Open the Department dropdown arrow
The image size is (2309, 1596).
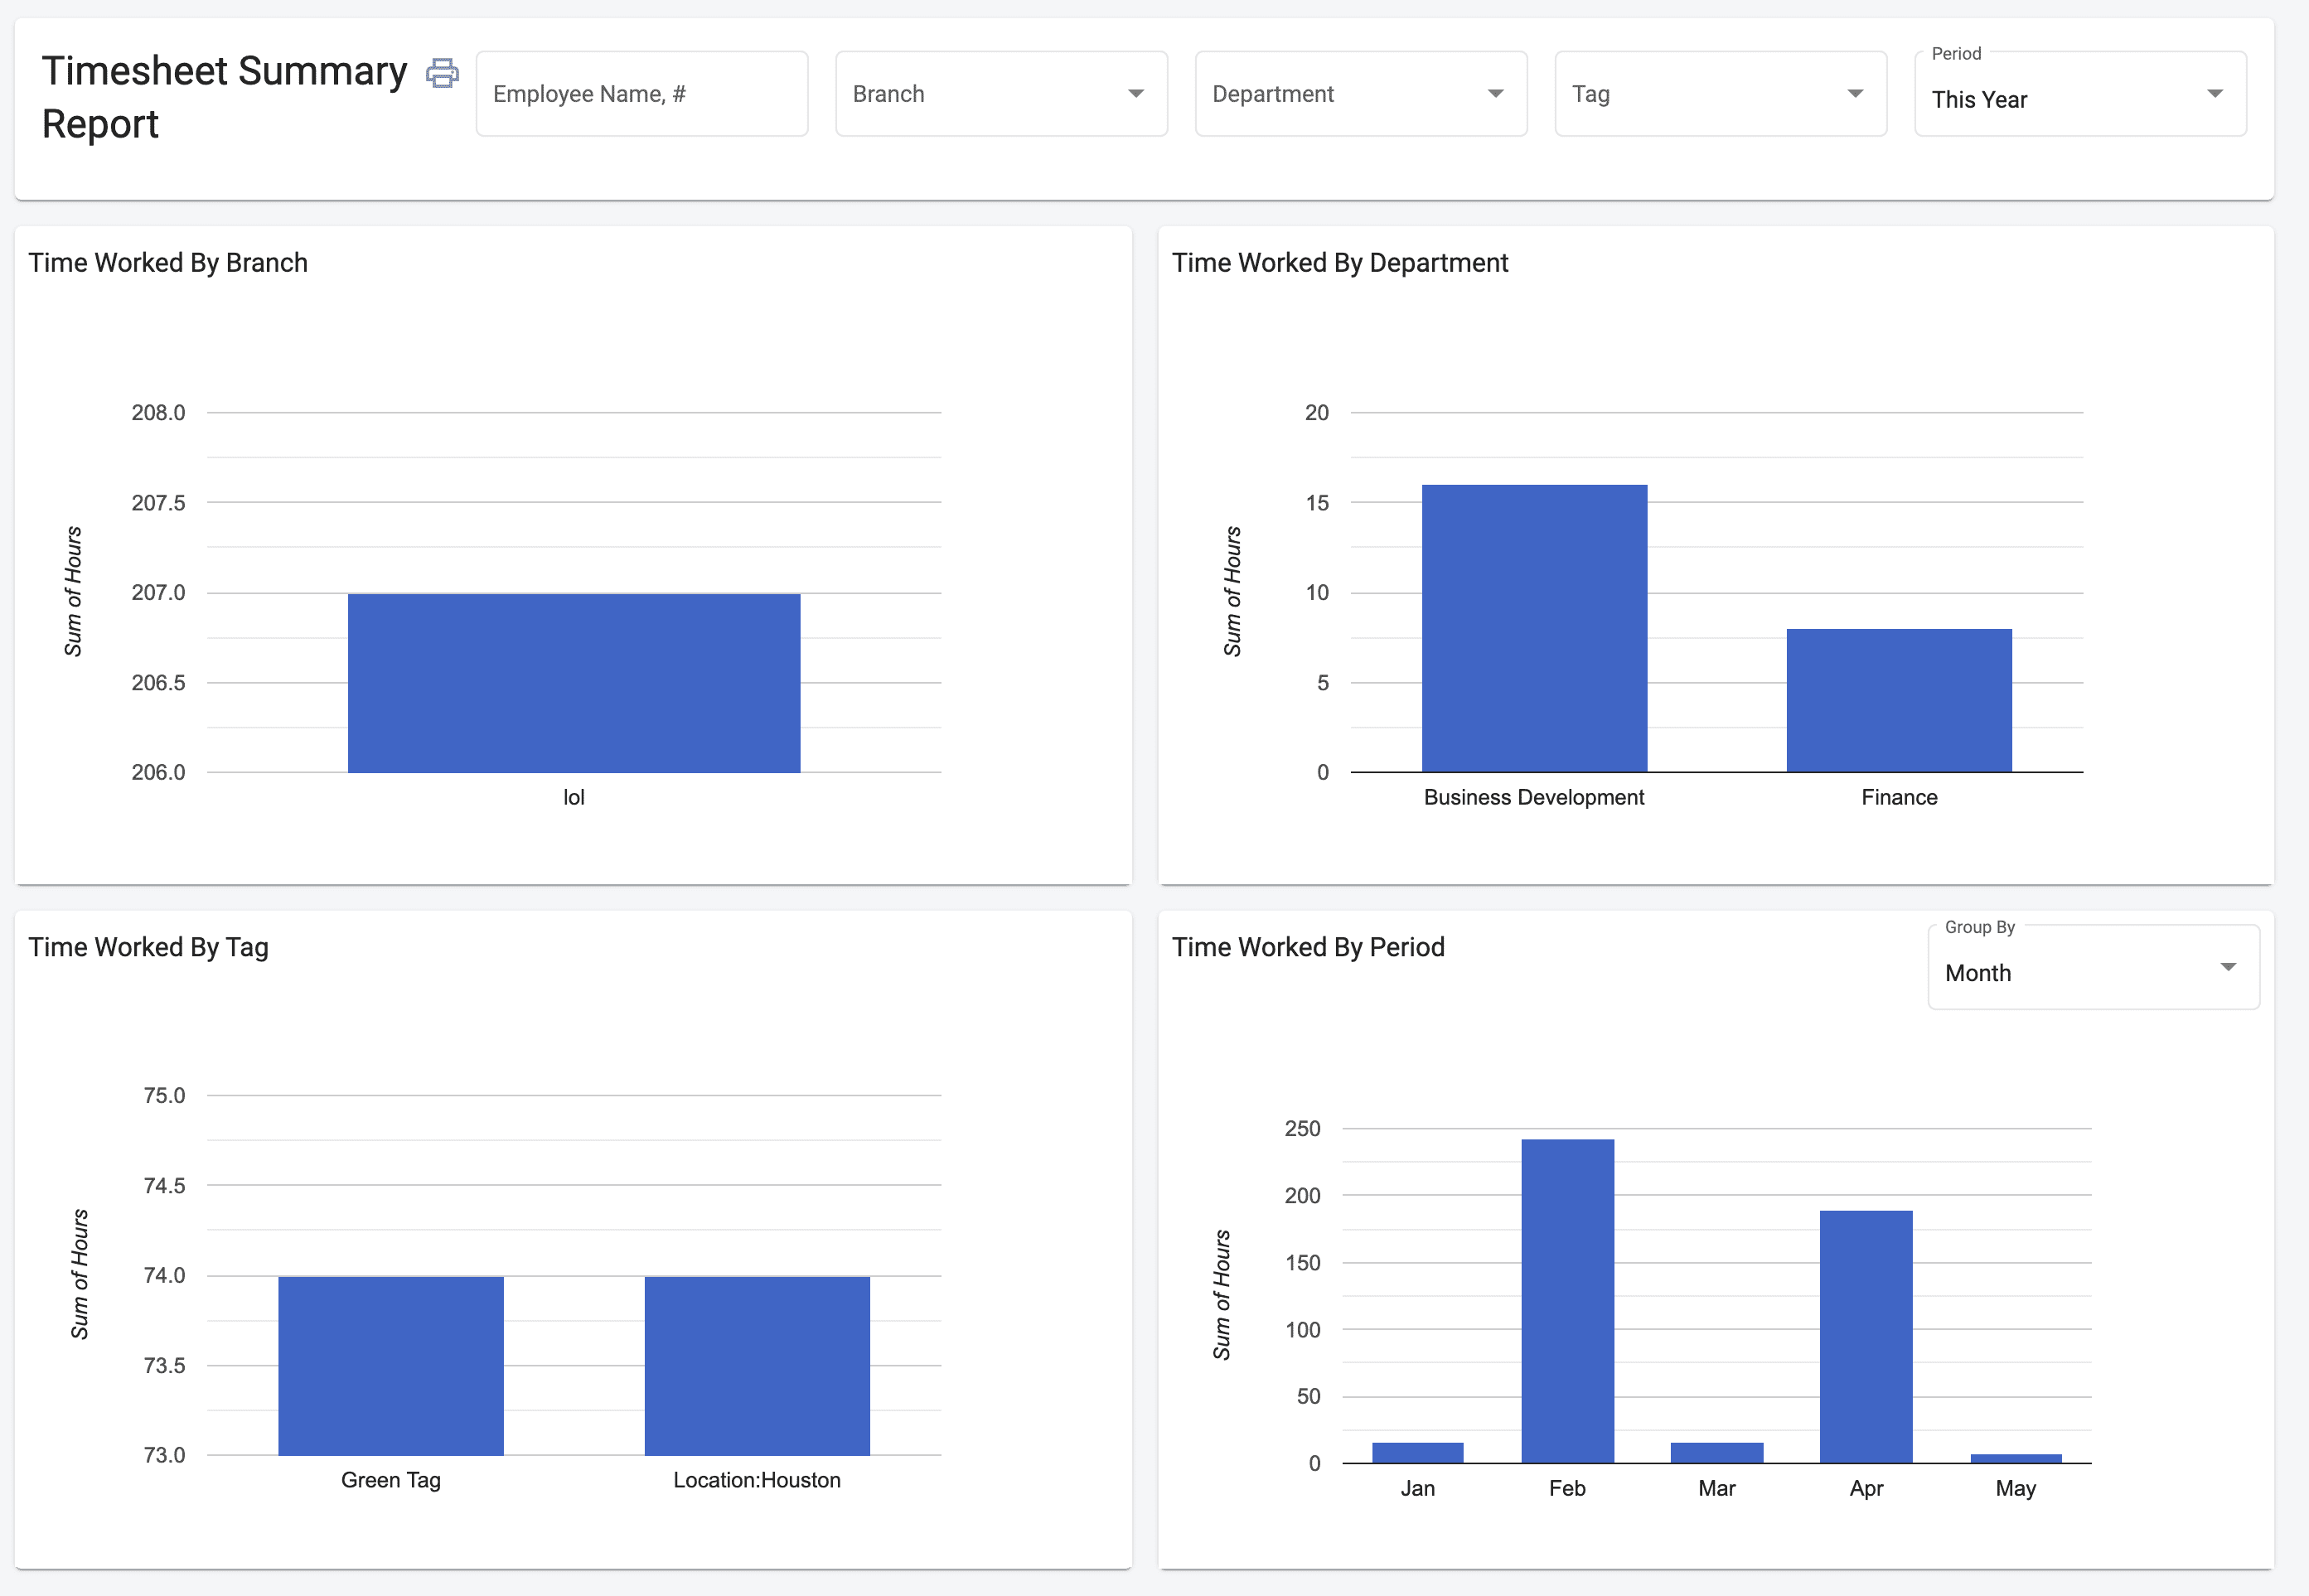click(1495, 93)
